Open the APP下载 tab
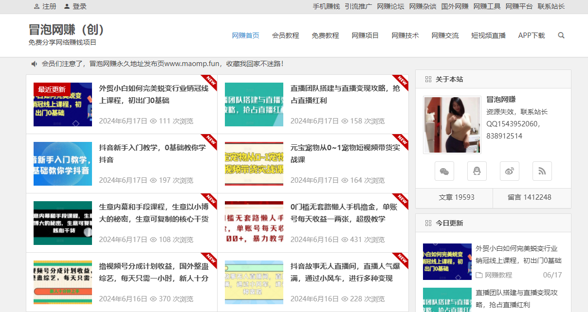This screenshot has width=588, height=312. click(531, 35)
